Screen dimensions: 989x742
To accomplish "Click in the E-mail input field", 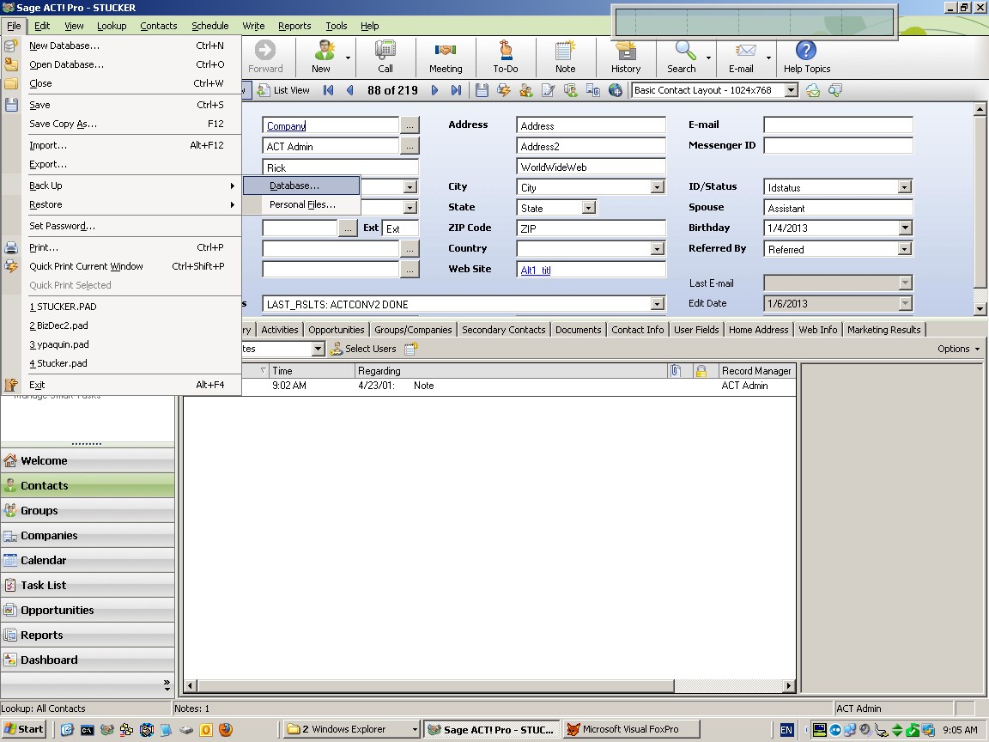I will coord(838,125).
